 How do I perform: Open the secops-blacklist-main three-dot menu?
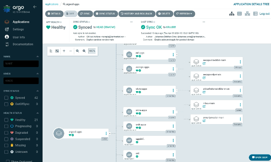coord(240,62)
